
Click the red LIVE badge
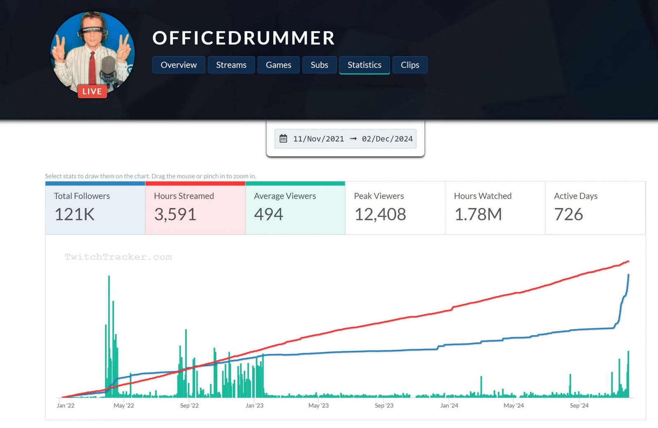[x=92, y=91]
